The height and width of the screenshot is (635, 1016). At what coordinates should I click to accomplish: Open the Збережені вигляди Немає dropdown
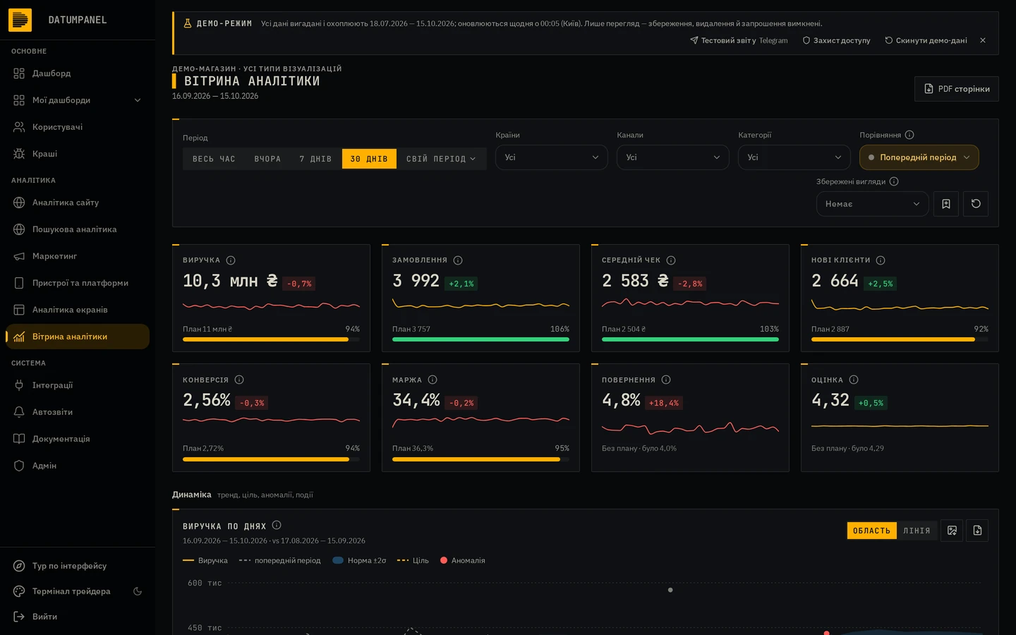(x=872, y=204)
